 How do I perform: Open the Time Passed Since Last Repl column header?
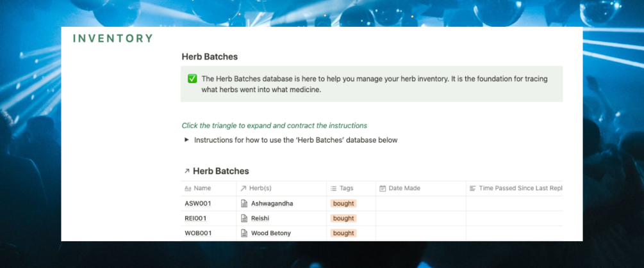520,189
